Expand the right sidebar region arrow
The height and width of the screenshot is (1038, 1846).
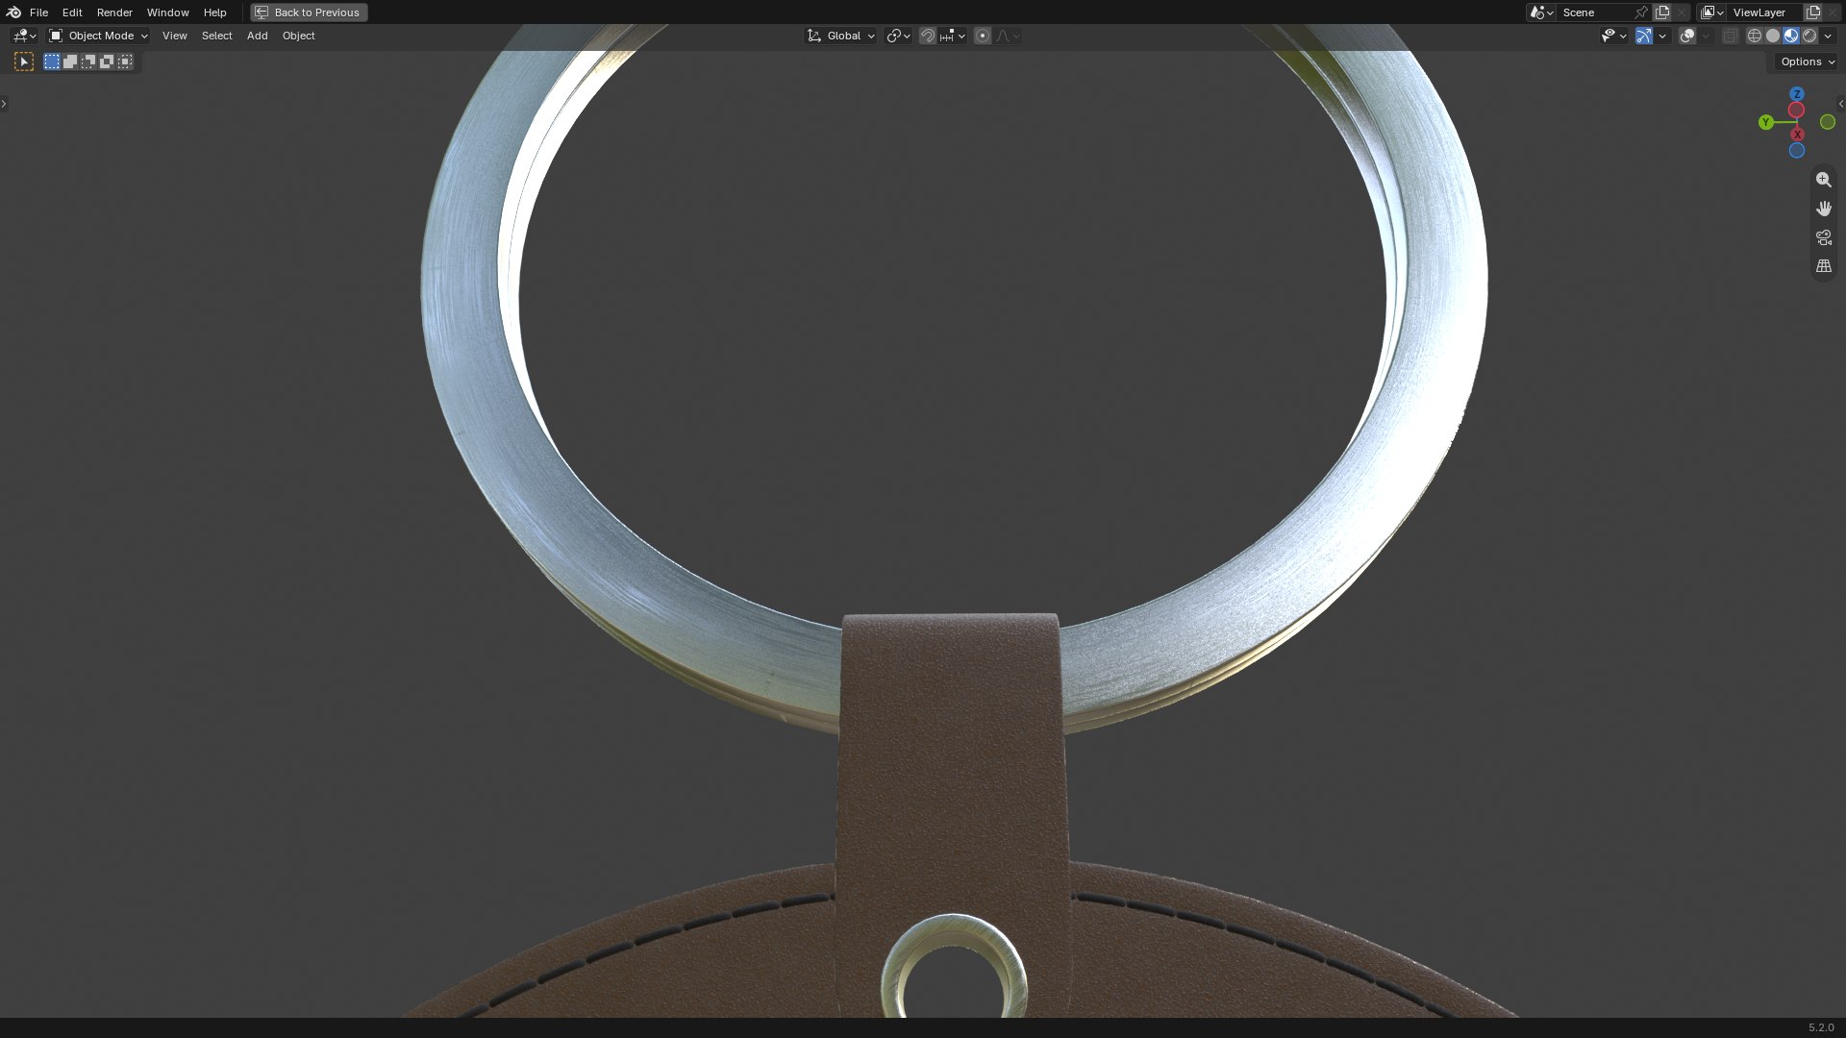pos(1841,104)
